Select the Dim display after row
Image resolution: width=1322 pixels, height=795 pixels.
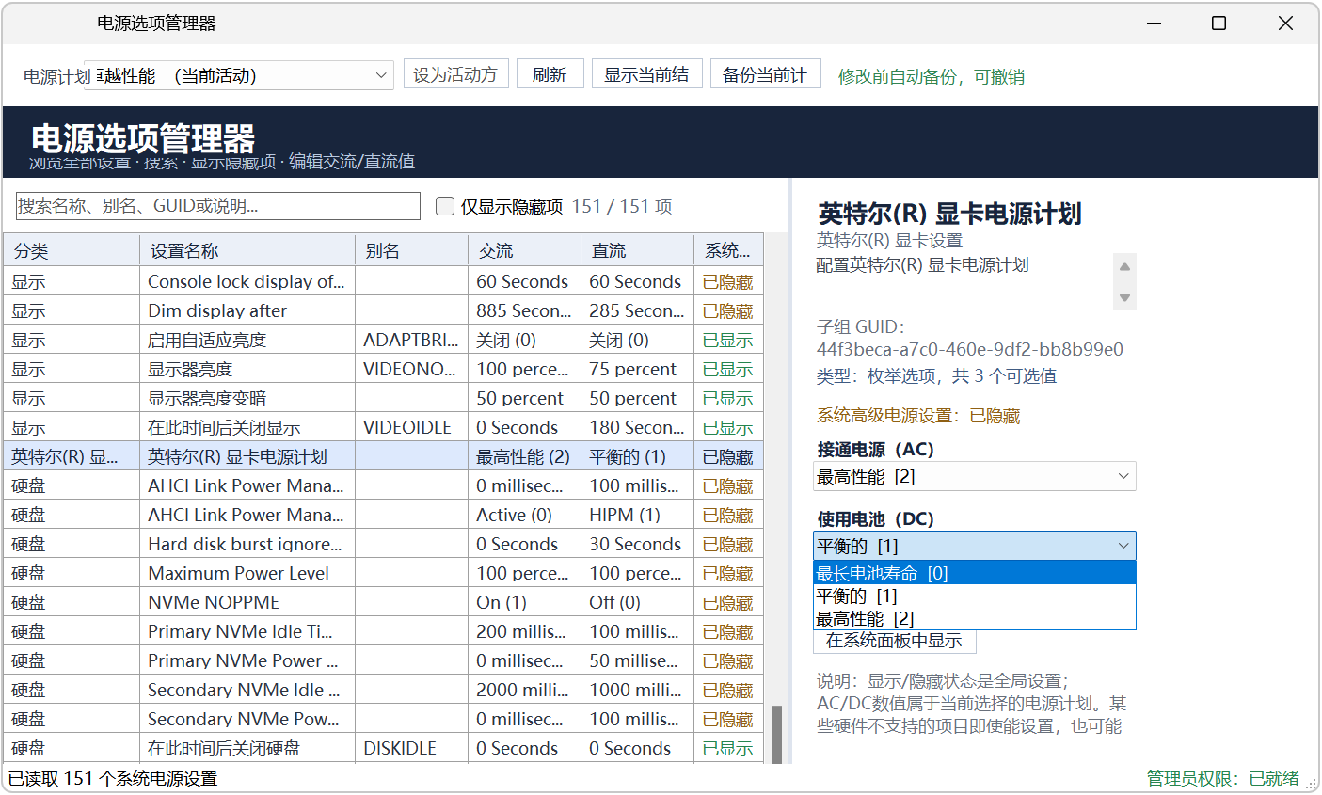click(383, 310)
